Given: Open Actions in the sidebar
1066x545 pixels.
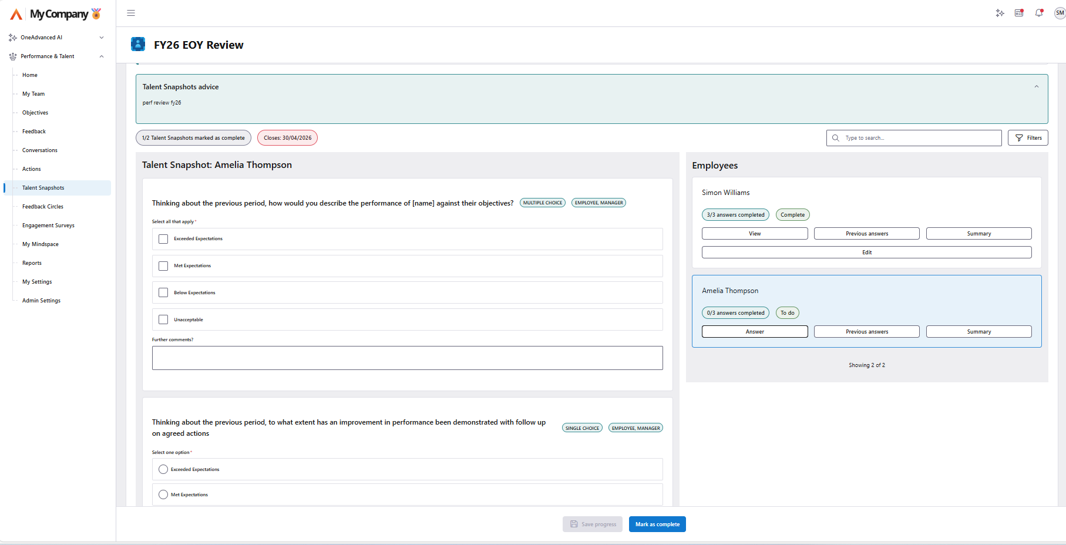Looking at the screenshot, I should pyautogui.click(x=32, y=169).
